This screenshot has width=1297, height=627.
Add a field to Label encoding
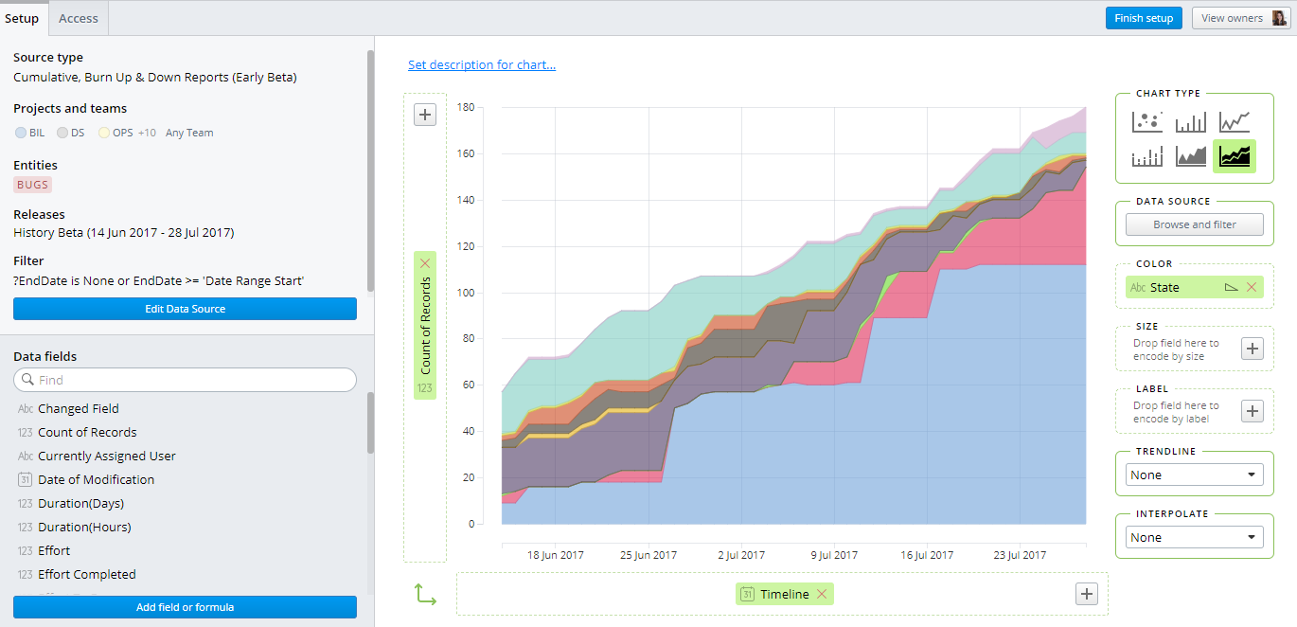pyautogui.click(x=1252, y=411)
